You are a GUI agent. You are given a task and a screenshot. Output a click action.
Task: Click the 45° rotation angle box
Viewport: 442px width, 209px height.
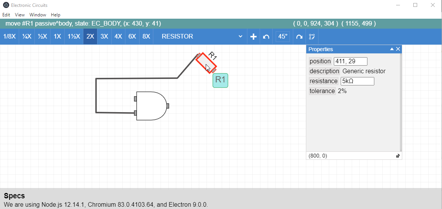283,37
